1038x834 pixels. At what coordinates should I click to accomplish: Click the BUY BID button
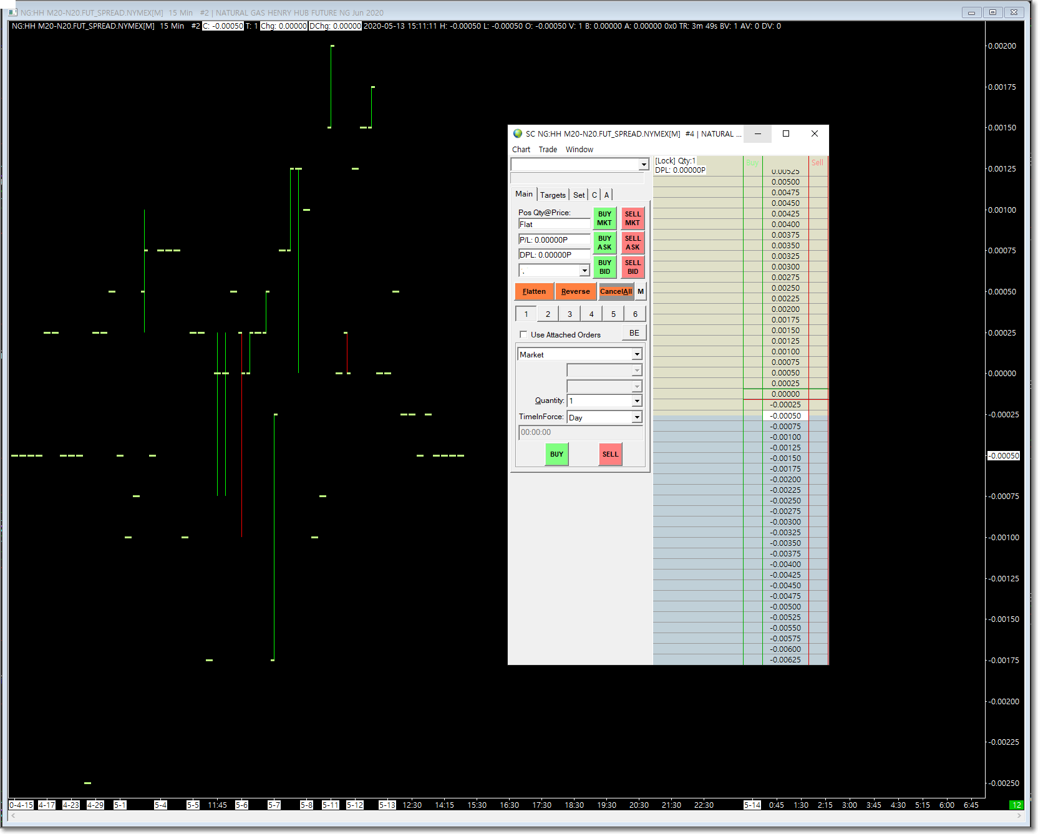[x=604, y=267]
